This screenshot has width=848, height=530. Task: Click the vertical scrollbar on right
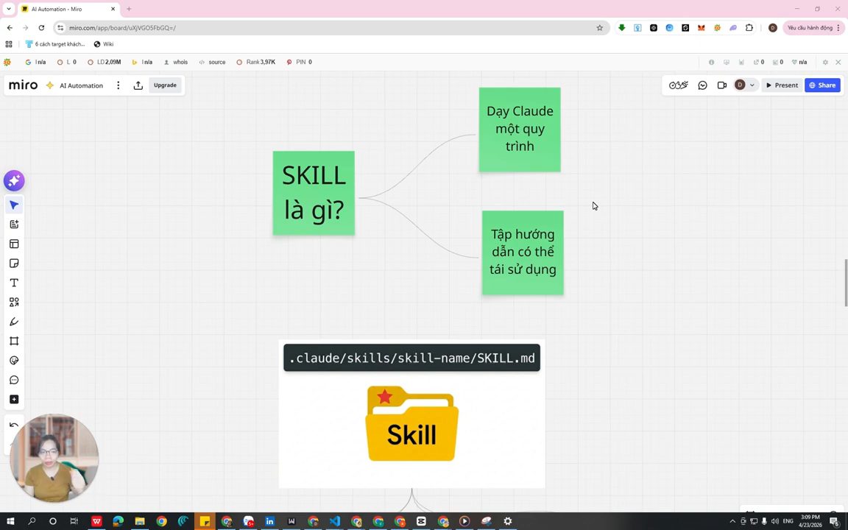[x=846, y=283]
